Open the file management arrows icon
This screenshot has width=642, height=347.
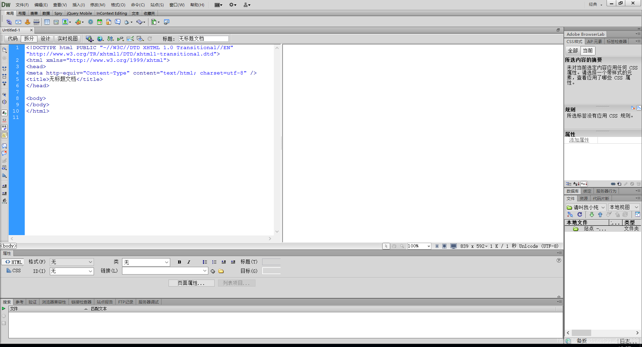coord(110,39)
